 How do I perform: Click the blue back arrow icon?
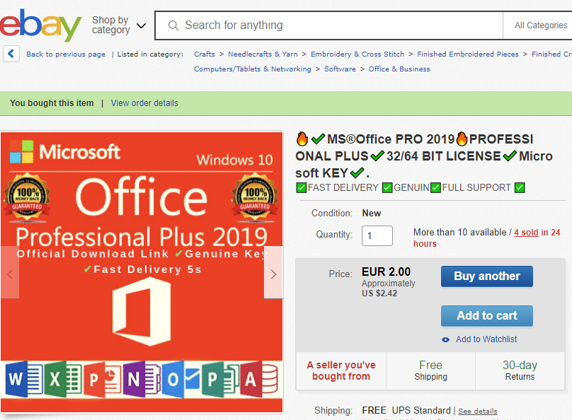pos(11,54)
